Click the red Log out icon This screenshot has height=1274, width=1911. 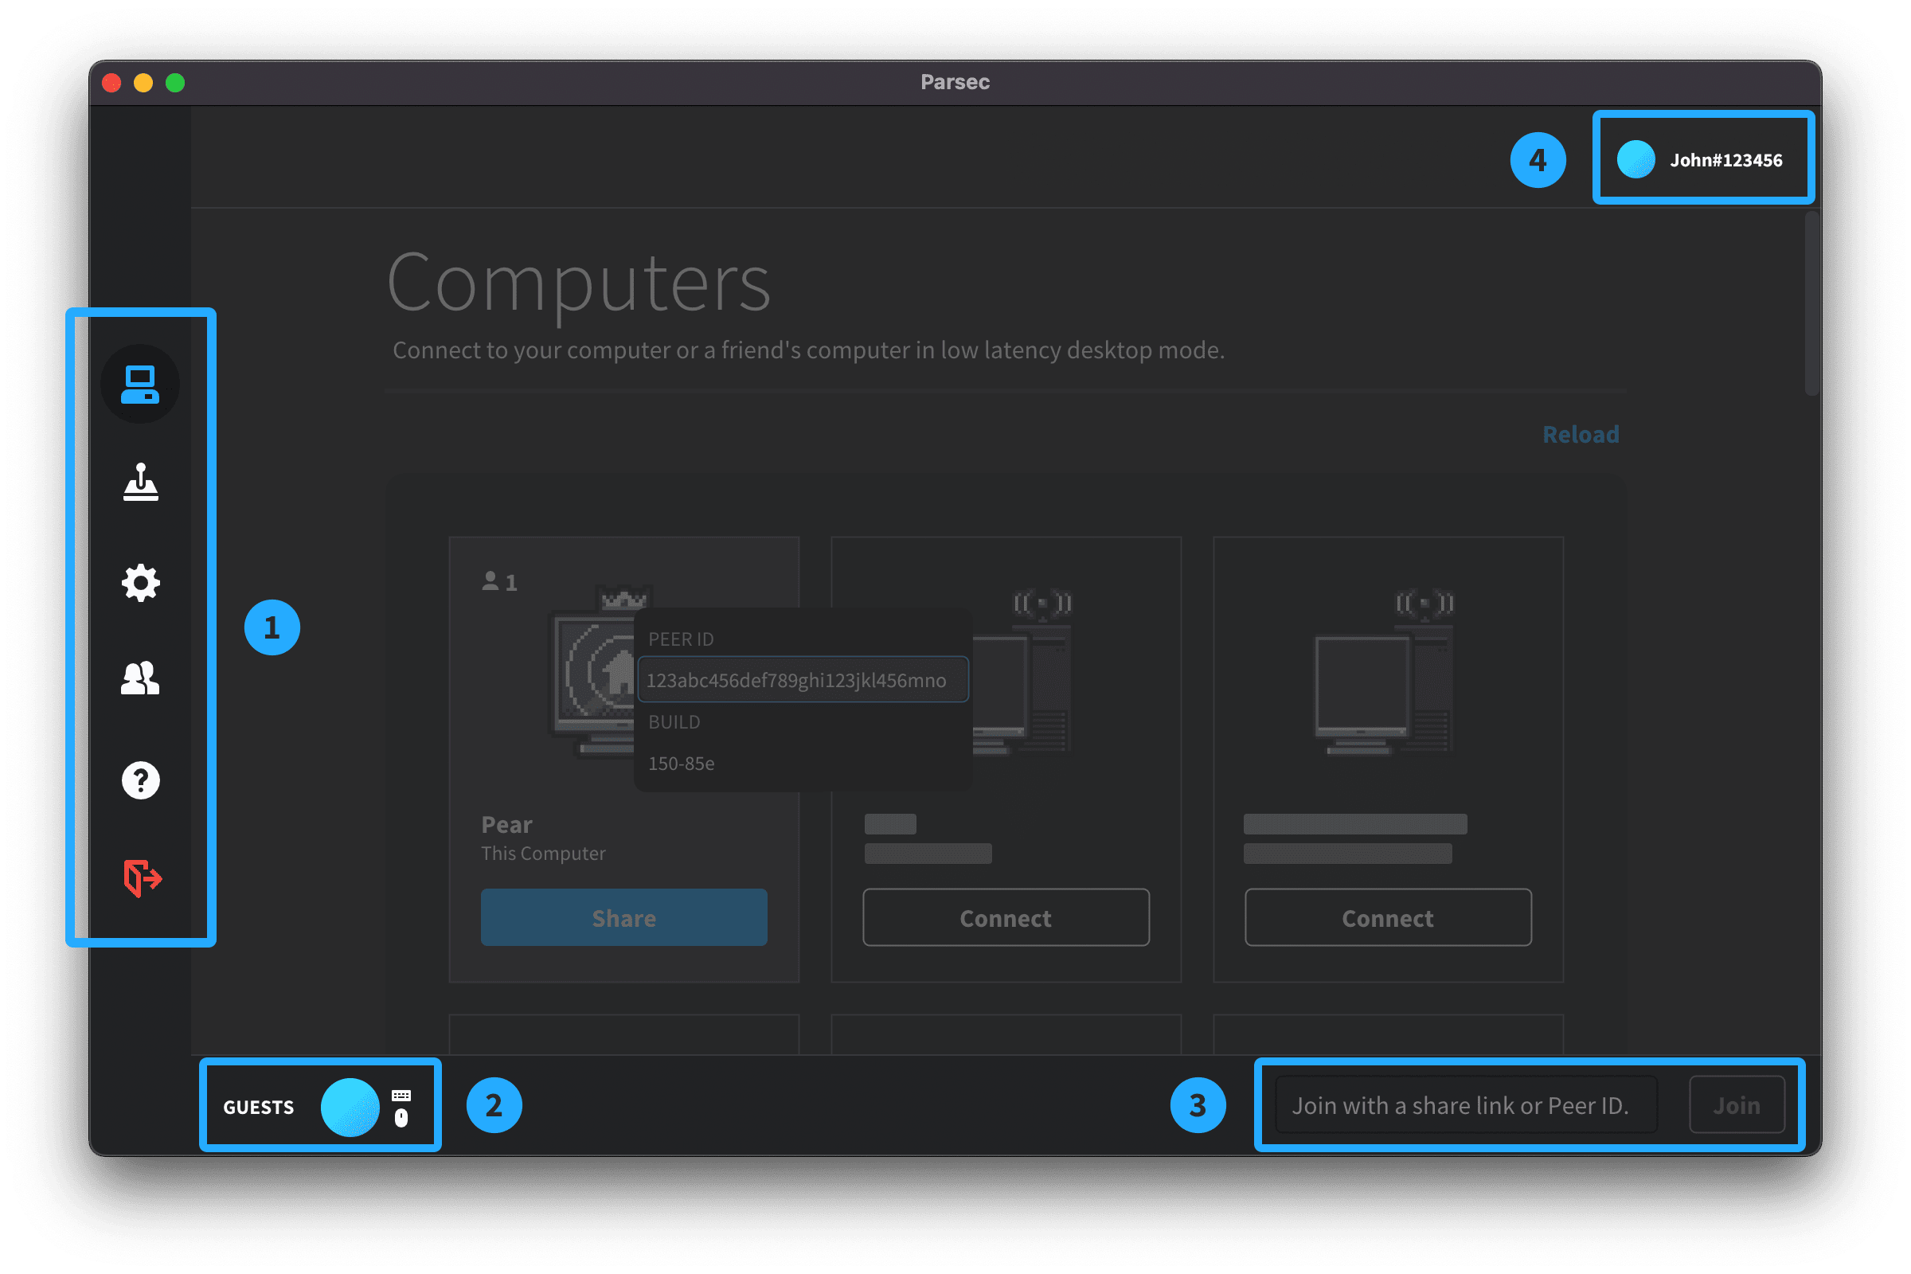142,877
